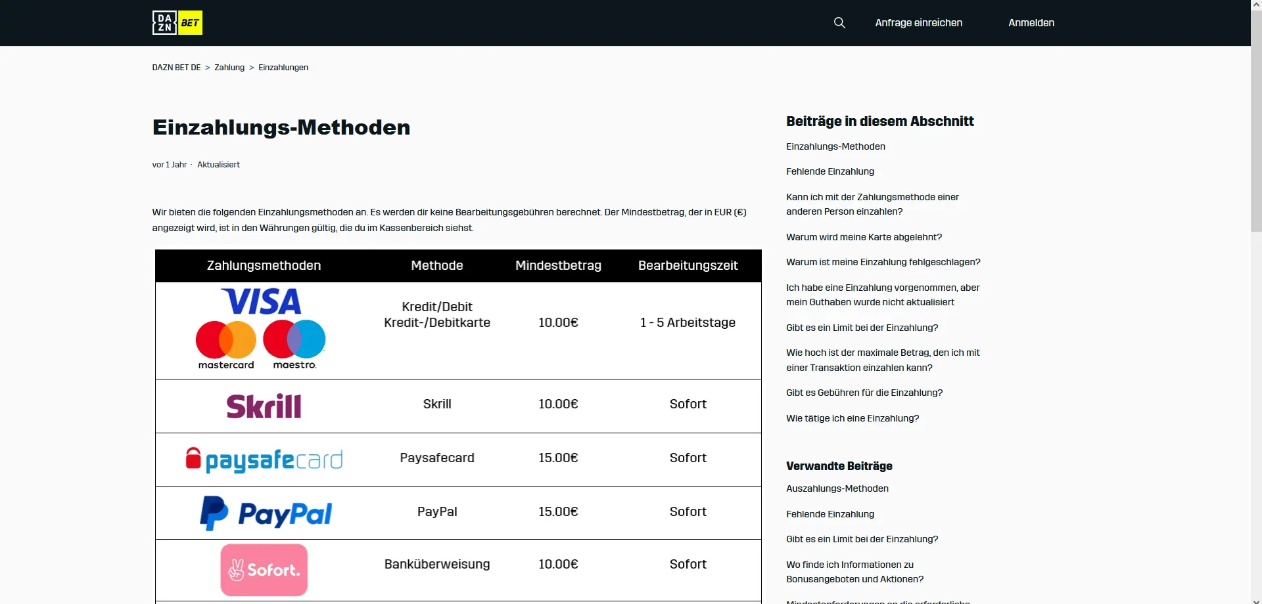The image size is (1262, 604).
Task: Open Fehlende Einzahlung under Verwandte Beiträge
Action: coord(830,514)
